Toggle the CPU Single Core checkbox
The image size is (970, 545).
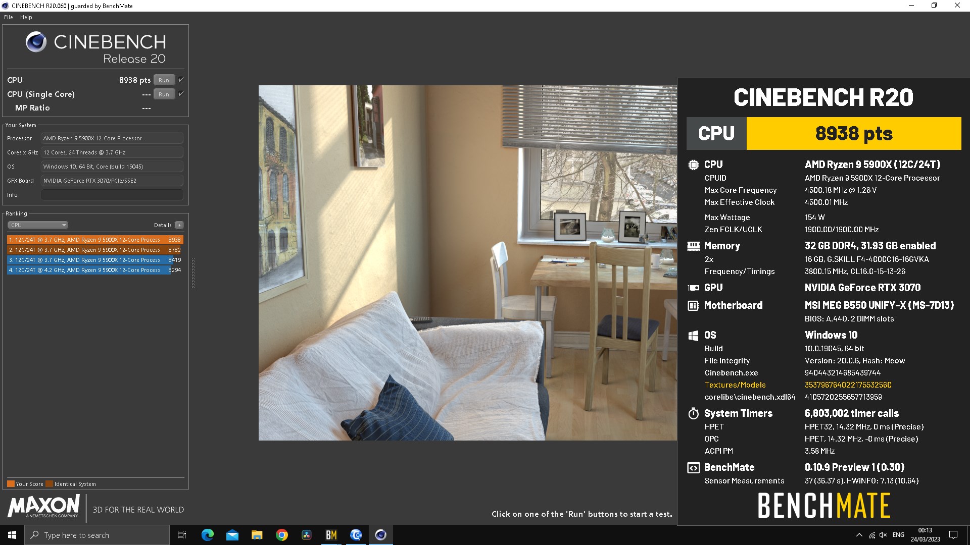click(x=181, y=94)
